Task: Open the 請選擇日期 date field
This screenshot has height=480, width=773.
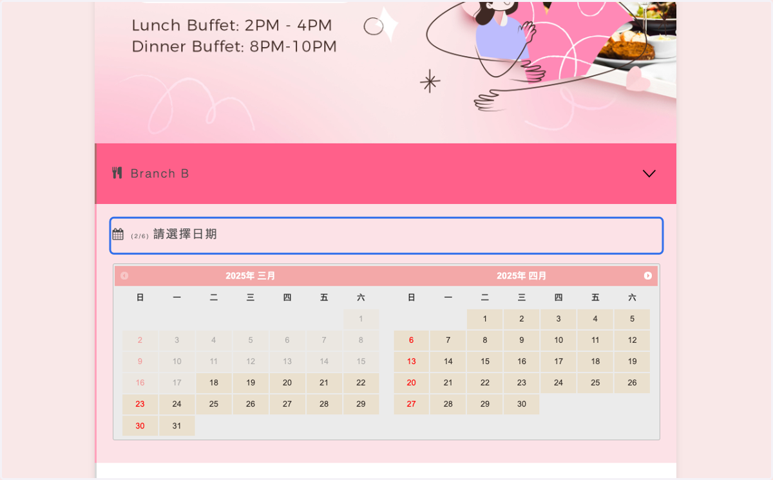Action: point(386,235)
